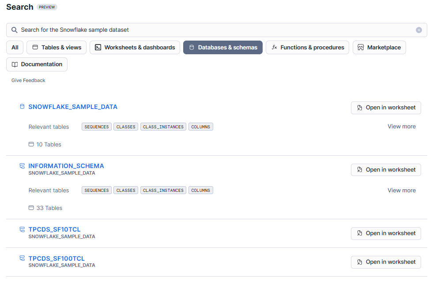
Task: Click the database icon beside SNOWFLAKE_SAMPLE_DATA
Action: [22, 106]
